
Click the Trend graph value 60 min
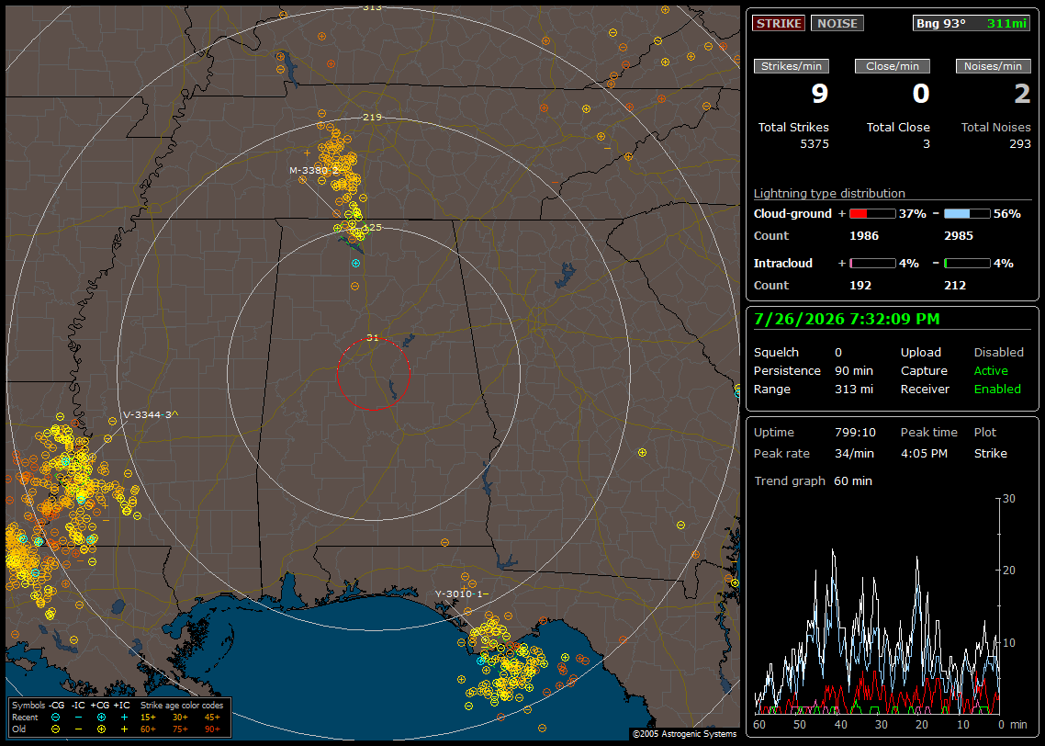[x=853, y=481]
